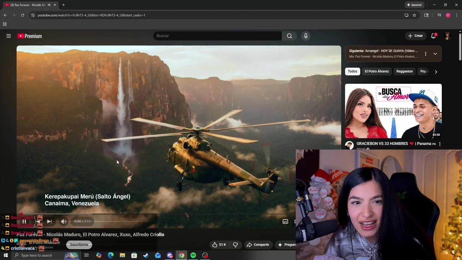Open the Windows Start menu
Viewport: 462px width, 260px height.
point(5,255)
